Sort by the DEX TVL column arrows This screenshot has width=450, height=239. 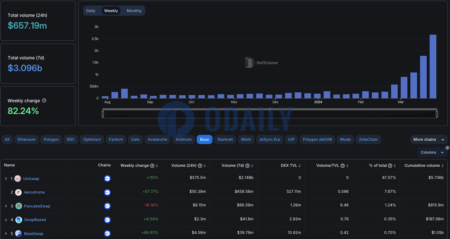(300, 166)
